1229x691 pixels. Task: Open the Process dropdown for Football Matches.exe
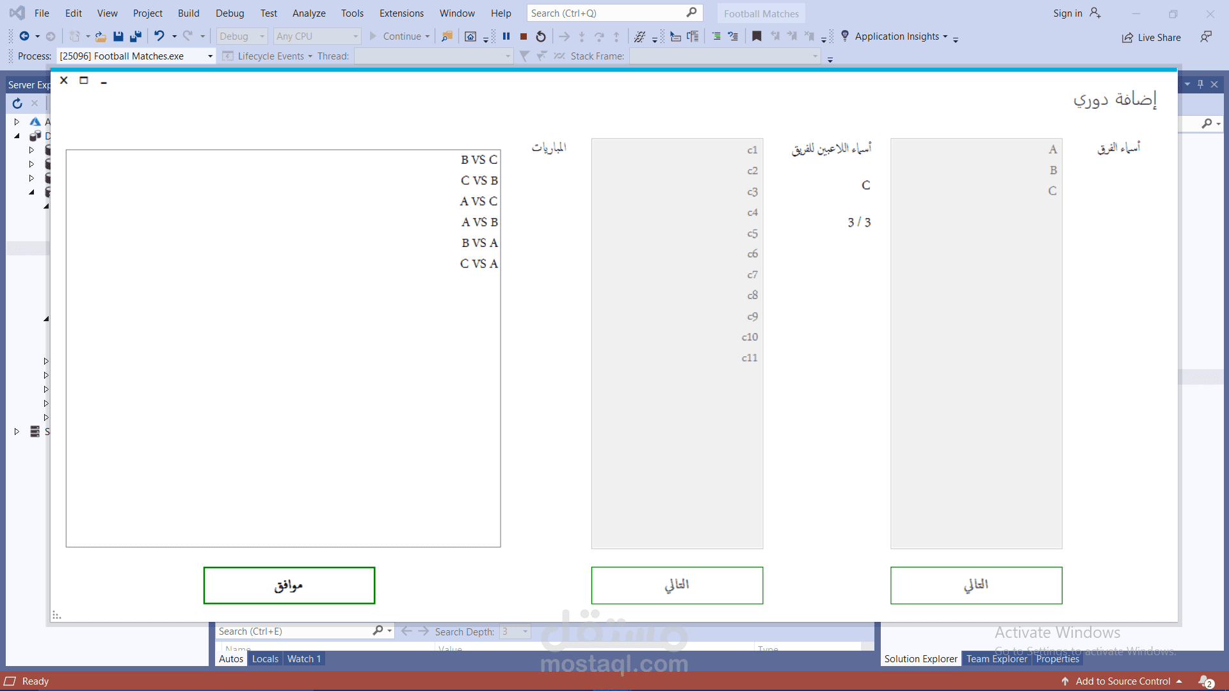coord(210,56)
